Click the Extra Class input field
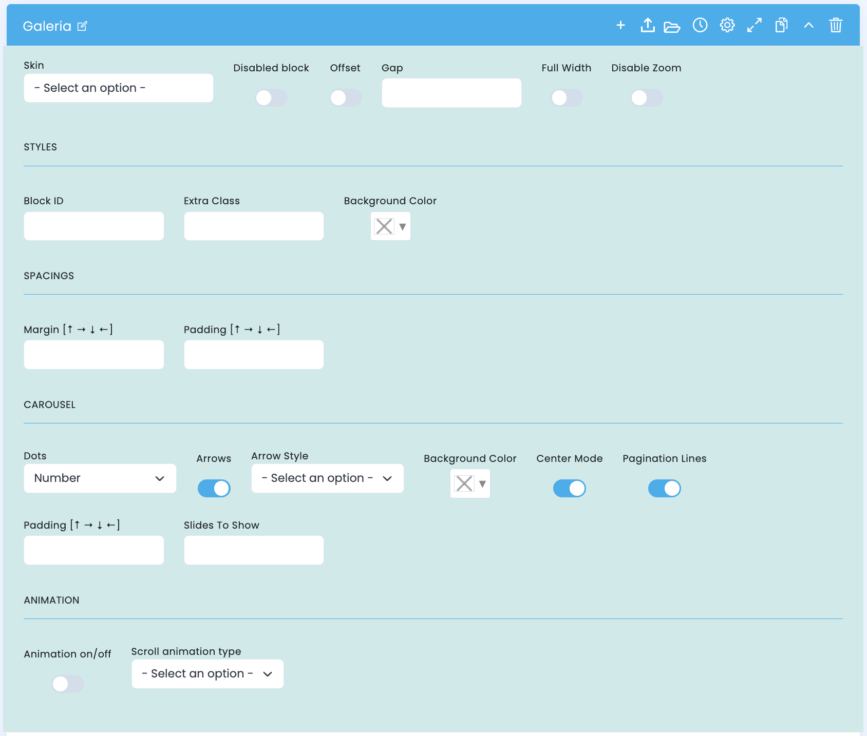 click(254, 226)
